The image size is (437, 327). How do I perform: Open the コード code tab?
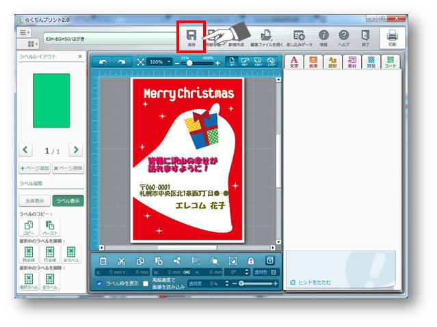tap(390, 62)
